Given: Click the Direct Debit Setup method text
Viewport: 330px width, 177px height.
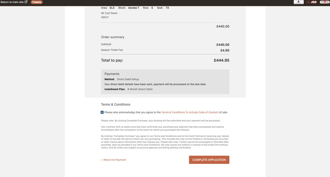Looking at the screenshot, I should pos(128,79).
